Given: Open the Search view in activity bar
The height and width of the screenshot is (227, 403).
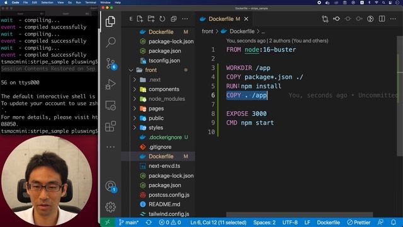Looking at the screenshot, I should (111, 42).
